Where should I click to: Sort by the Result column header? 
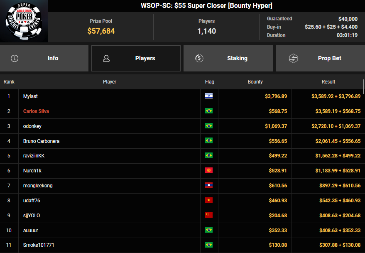328,82
